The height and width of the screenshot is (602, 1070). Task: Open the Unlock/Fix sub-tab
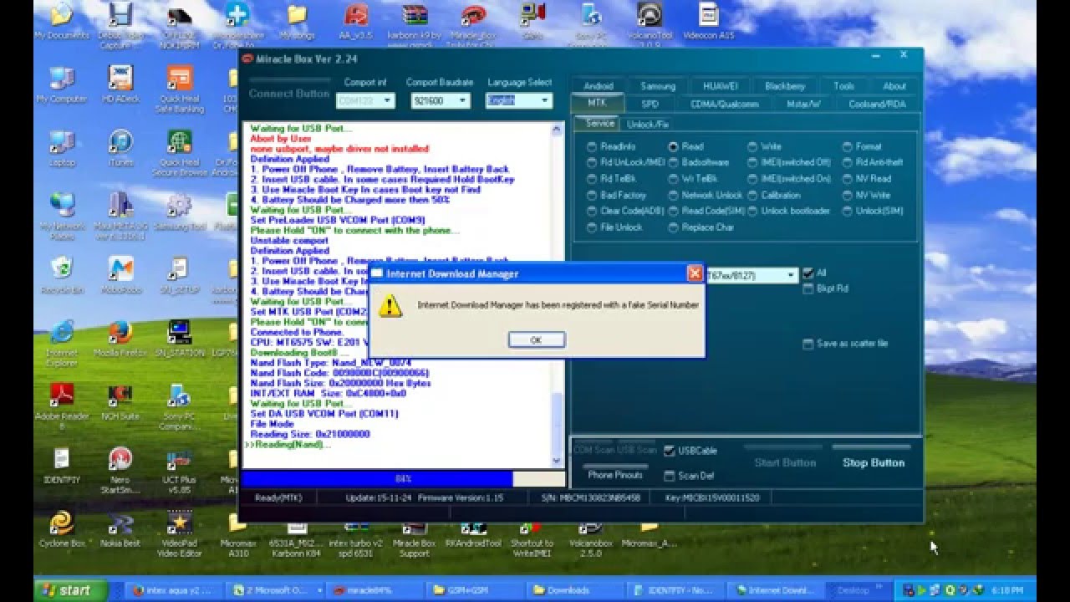click(x=648, y=124)
